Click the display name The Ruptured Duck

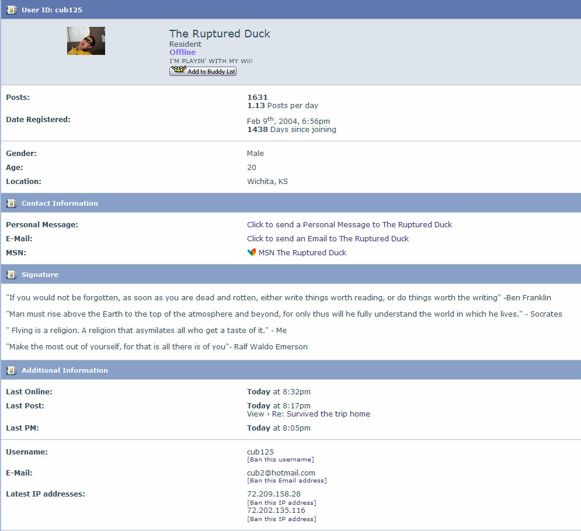pyautogui.click(x=220, y=34)
